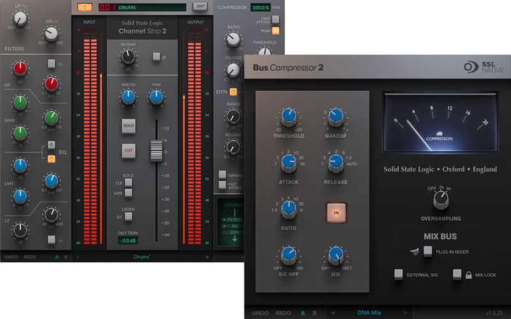
Task: Go to previous preset in Channel Strip
Action: click(x=77, y=257)
